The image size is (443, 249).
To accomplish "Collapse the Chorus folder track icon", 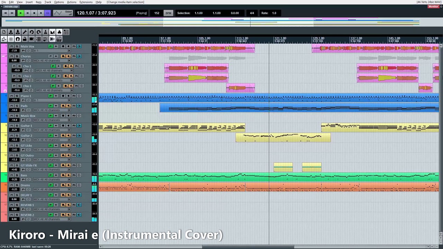I will click(3, 56).
